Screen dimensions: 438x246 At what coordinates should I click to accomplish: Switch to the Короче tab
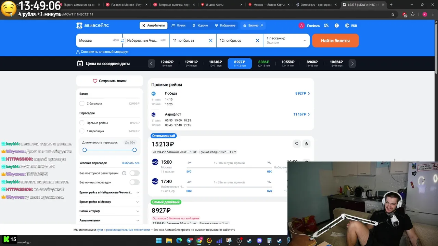pos(200,26)
